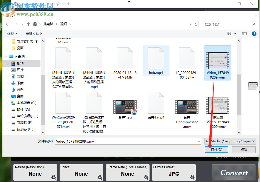
Task: Click the video library icon in address bar
Action: tap(35, 24)
